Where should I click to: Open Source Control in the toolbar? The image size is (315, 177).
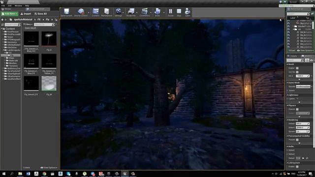click(81, 12)
